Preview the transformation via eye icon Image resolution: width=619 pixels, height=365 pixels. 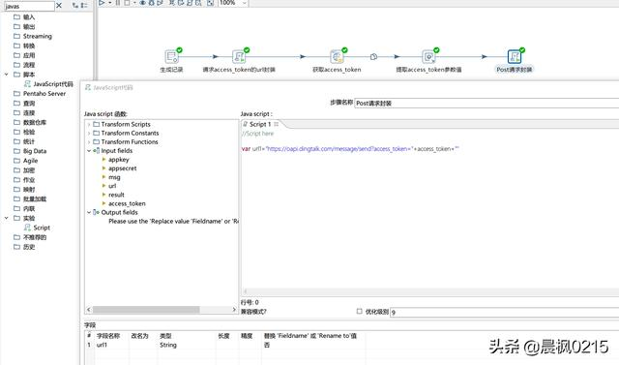pyautogui.click(x=142, y=2)
